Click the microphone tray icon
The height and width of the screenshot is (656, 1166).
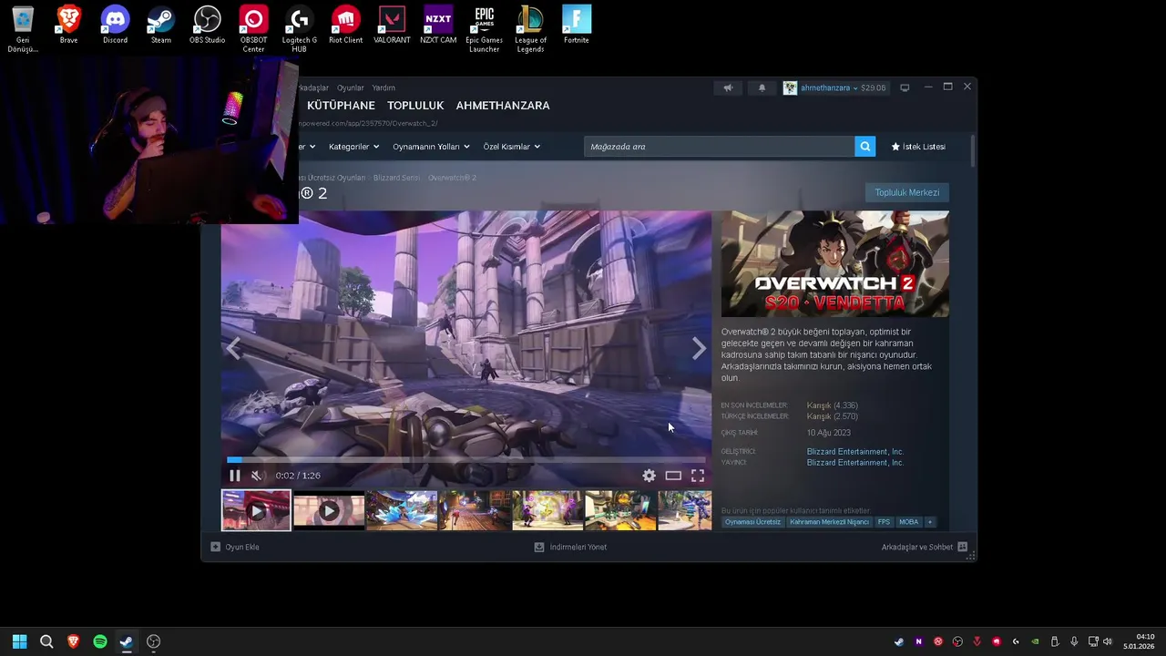(1074, 641)
